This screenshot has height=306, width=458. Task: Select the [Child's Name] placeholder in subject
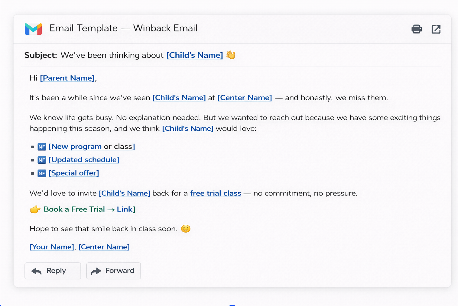tap(194, 55)
